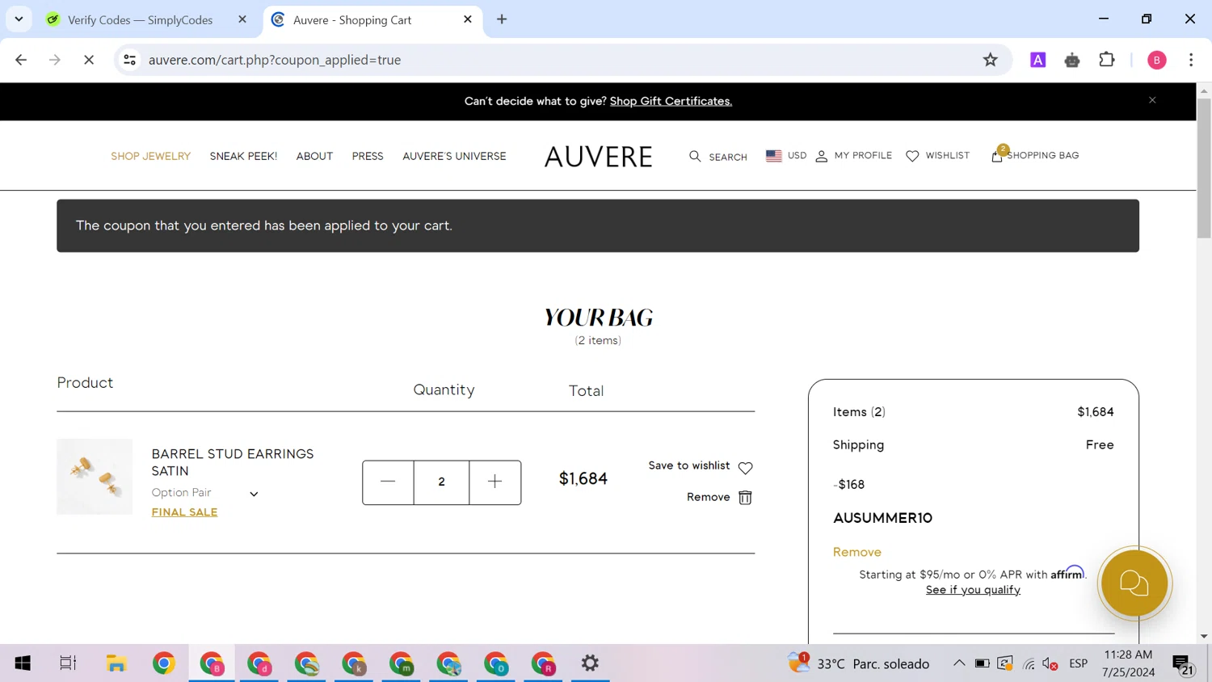Dismiss the gift certificates banner
Viewport: 1212px width, 682px height.
[1152, 100]
